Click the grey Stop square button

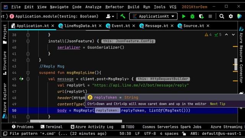point(210,16)
